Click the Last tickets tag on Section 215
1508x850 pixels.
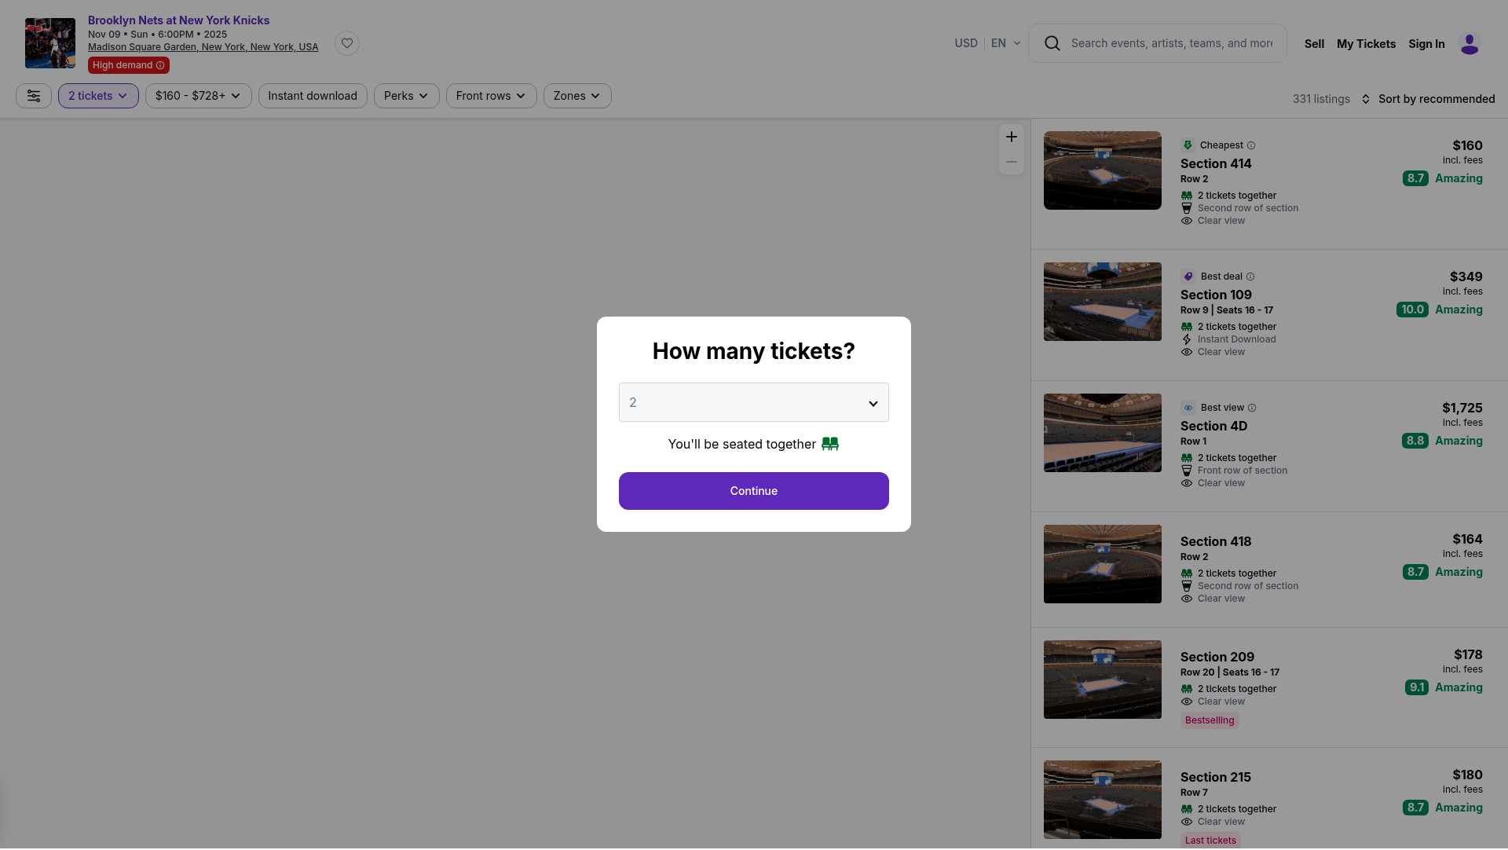1210,841
